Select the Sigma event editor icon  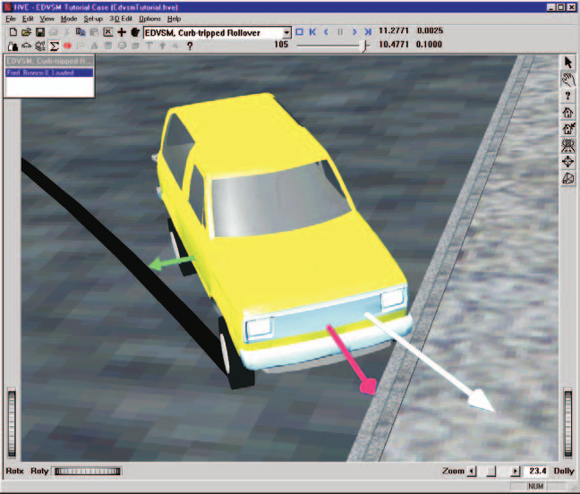coord(54,46)
